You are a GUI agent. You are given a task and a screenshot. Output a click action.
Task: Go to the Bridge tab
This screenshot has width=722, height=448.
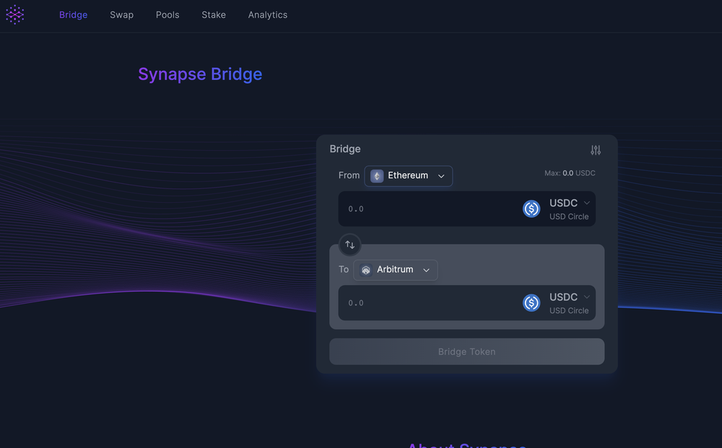73,14
